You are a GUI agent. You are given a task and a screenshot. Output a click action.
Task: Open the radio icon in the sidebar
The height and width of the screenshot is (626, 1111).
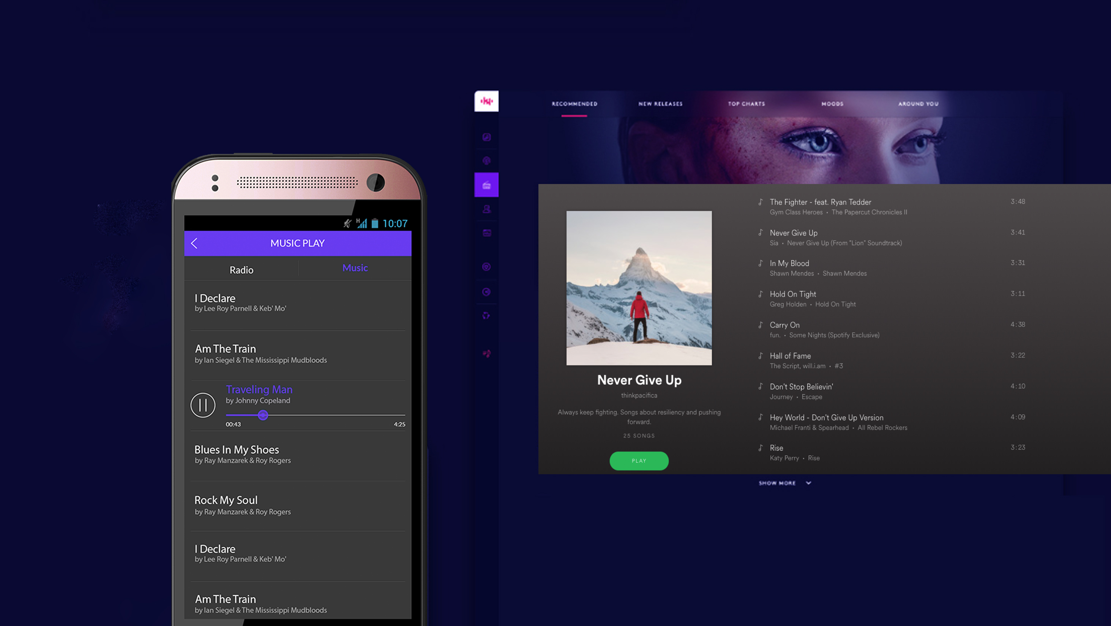(x=486, y=185)
